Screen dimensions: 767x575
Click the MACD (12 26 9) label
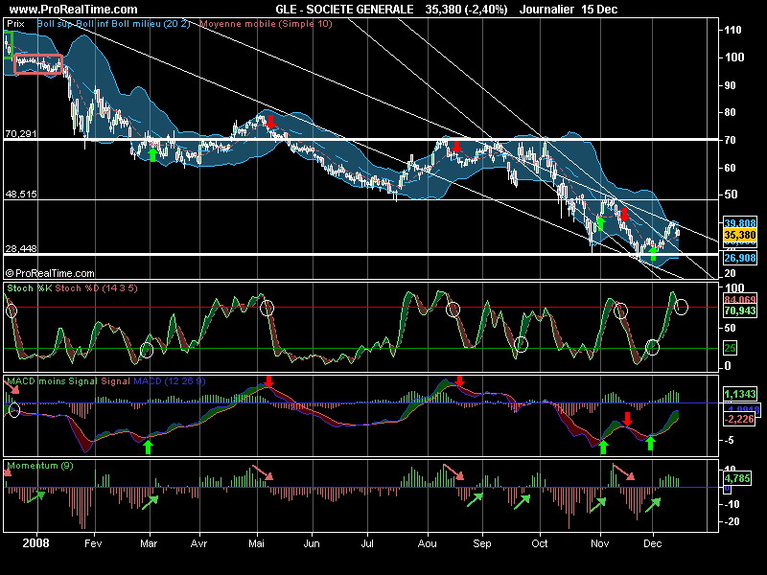(x=170, y=380)
